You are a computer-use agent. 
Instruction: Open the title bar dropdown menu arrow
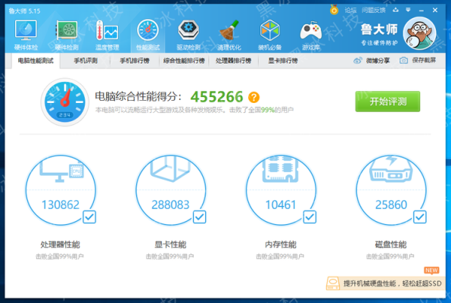[408, 10]
